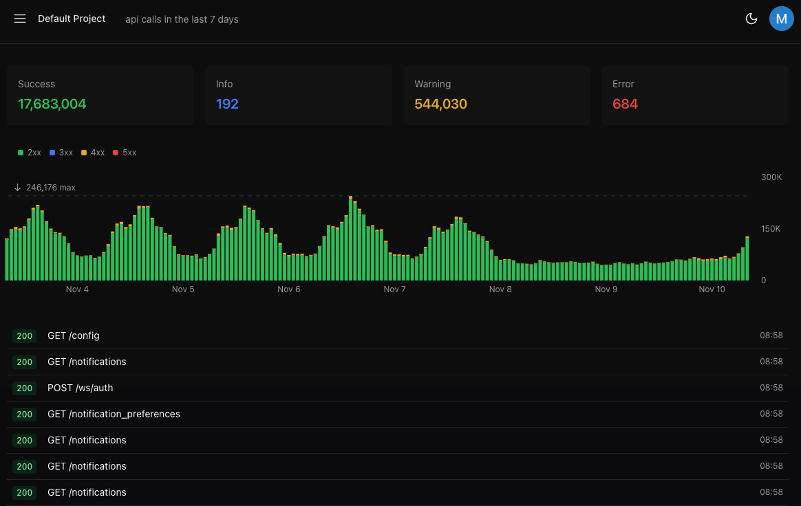Open the Warning stat card
The height and width of the screenshot is (506, 801).
point(496,96)
